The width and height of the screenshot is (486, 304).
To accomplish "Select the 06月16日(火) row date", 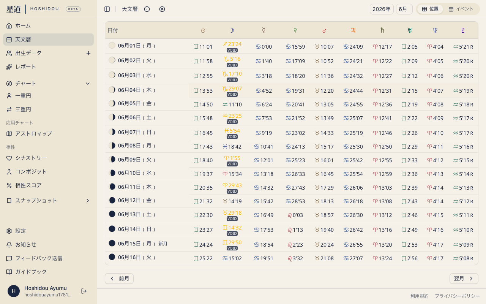I will pyautogui.click(x=137, y=257).
